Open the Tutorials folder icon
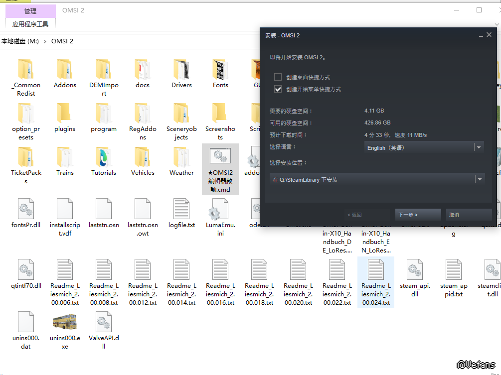Screen dimensions: 501x375 [104, 158]
